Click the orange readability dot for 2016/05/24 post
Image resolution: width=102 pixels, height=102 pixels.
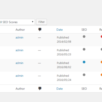pos(101,75)
